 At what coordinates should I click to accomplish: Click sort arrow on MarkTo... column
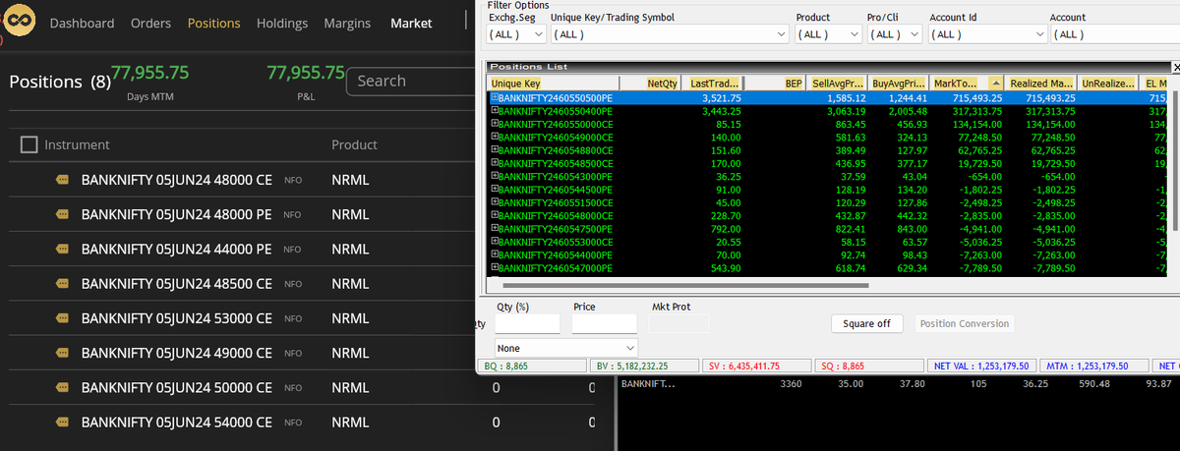[x=998, y=85]
